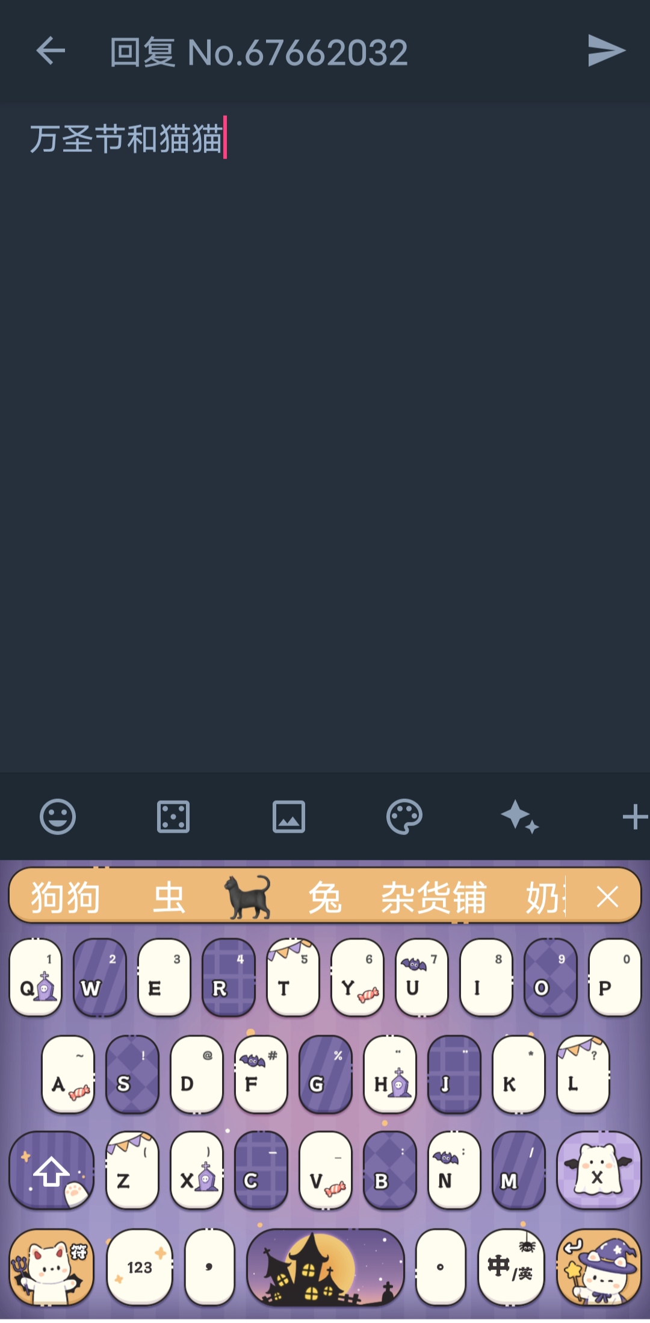Switch keyboard language with 中/英 key
The height and width of the screenshot is (1323, 650).
[x=510, y=1267]
